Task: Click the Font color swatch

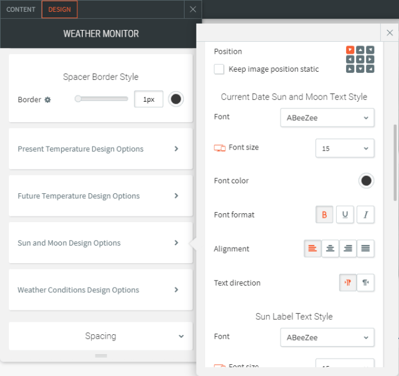Action: pos(366,181)
